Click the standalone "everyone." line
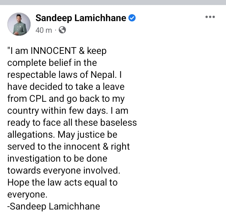Image resolution: width=226 pixels, height=218 pixels. coord(27,194)
